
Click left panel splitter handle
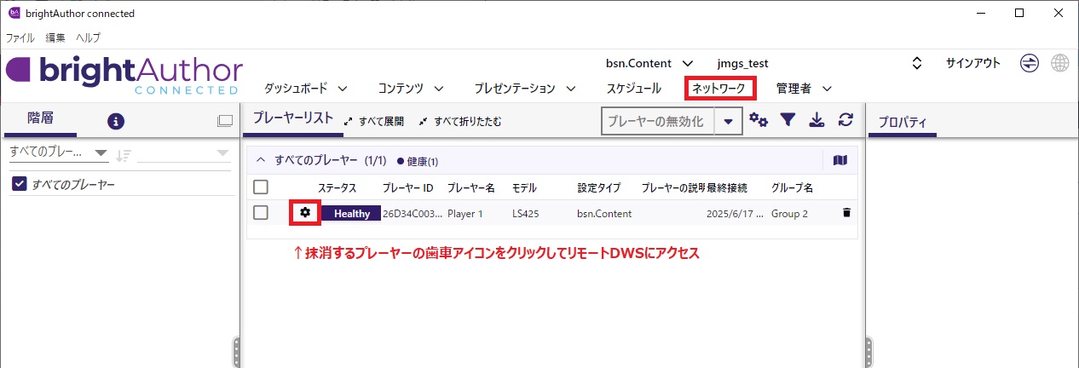pyautogui.click(x=236, y=353)
